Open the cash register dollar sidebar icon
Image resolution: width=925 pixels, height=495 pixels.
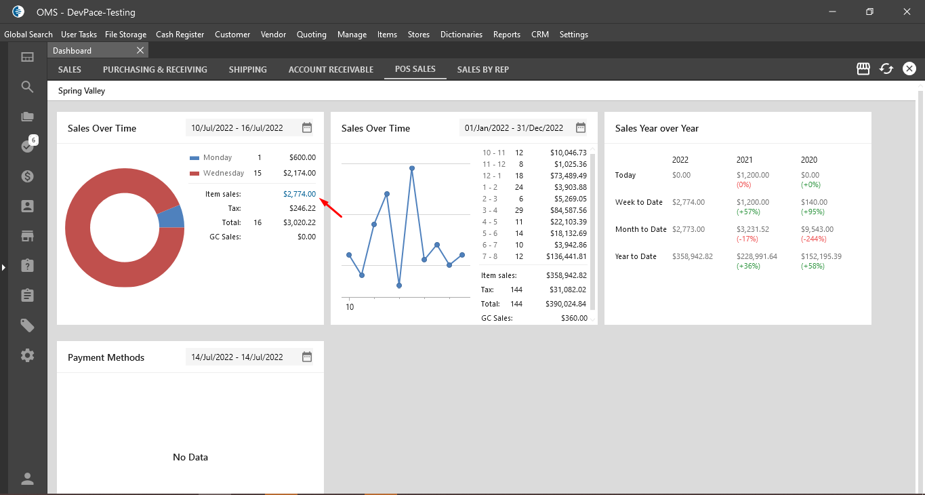(27, 176)
